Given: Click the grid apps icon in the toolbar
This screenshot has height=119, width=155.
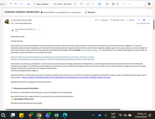Looking at the screenshot, I should [113, 4].
